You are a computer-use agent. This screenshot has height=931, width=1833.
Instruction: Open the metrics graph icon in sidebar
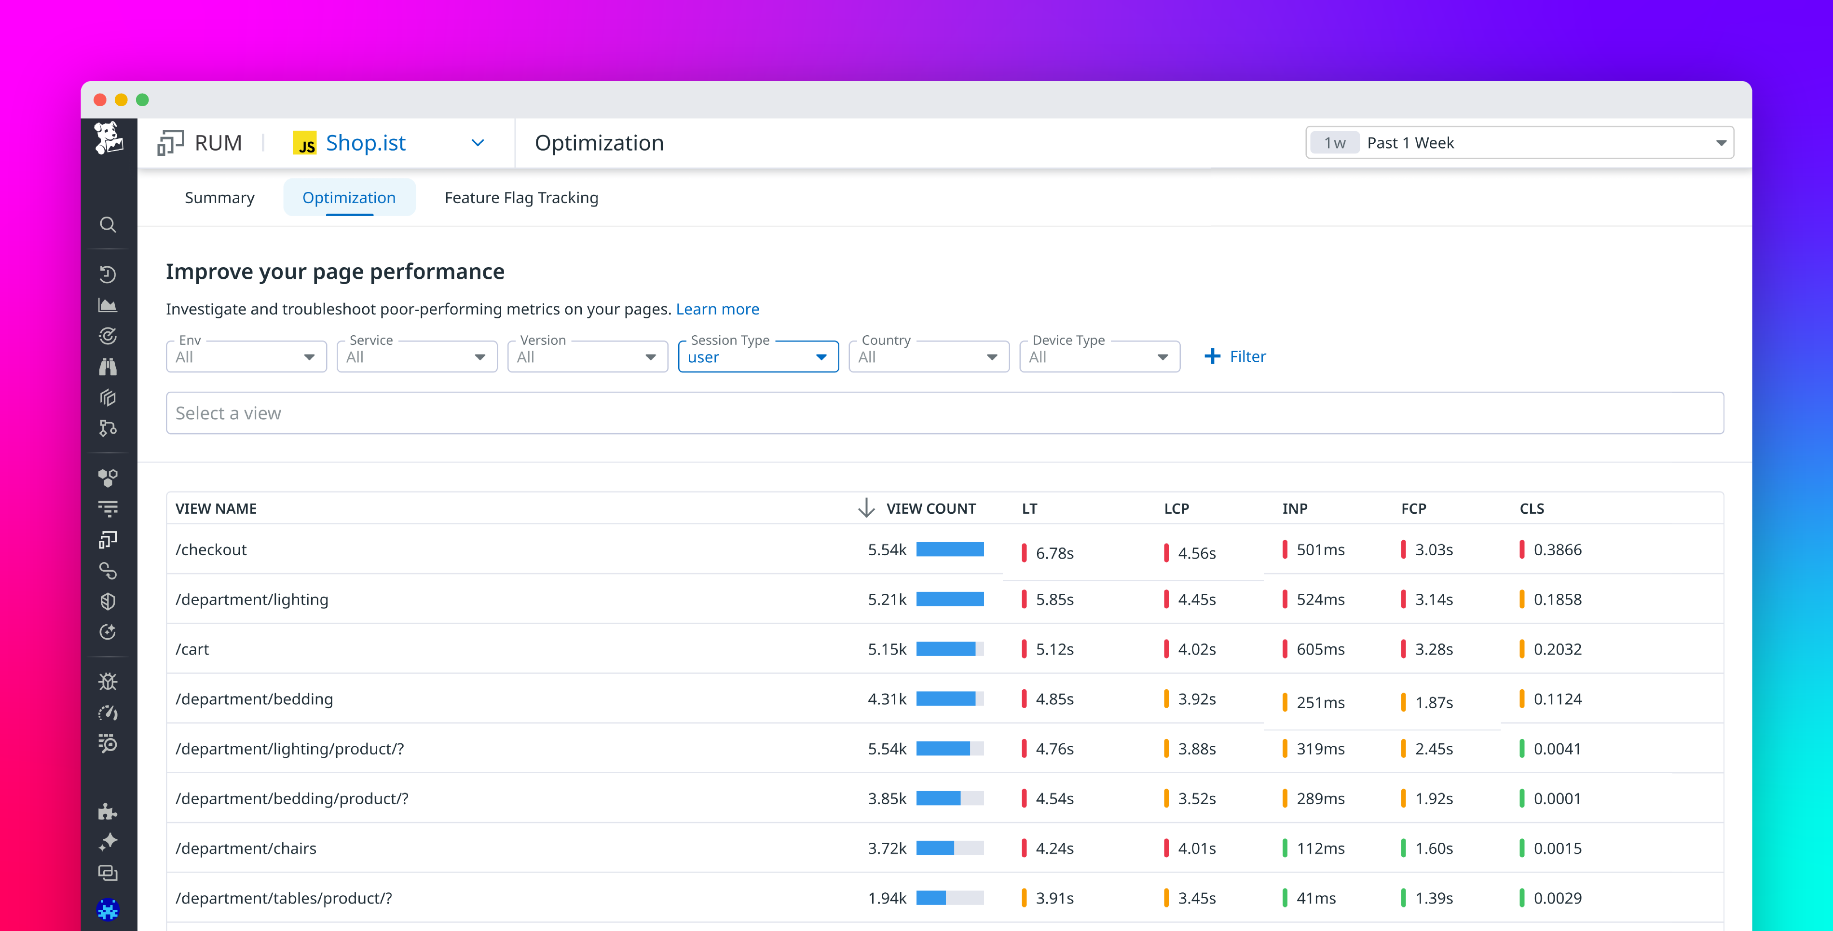pyautogui.click(x=108, y=304)
